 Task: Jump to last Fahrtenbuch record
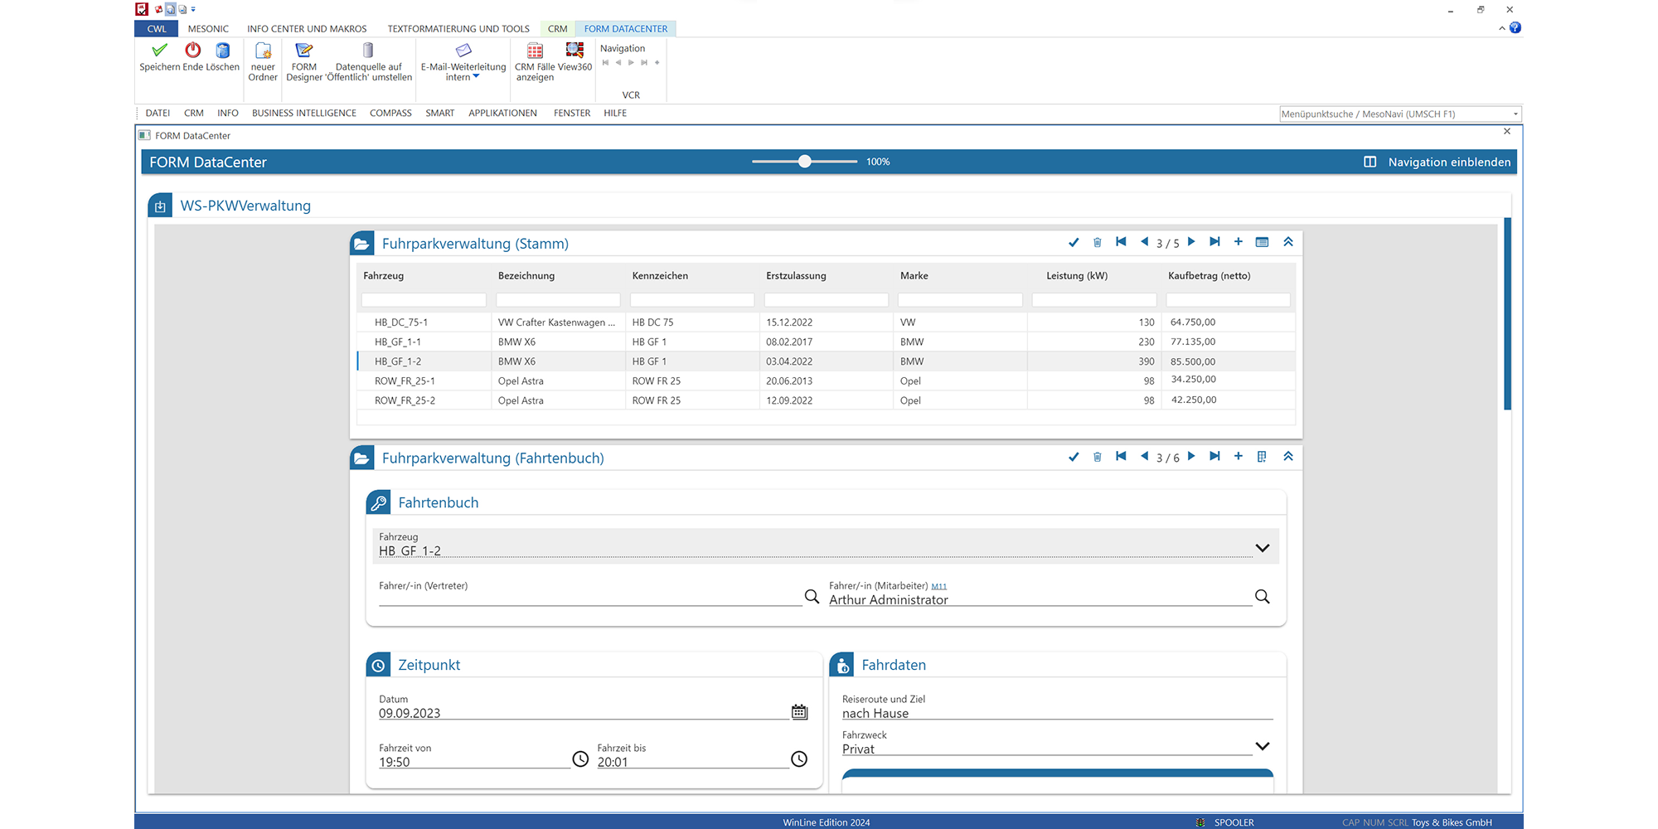[x=1214, y=457]
